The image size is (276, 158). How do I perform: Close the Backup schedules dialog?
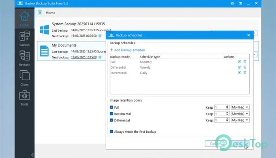click(x=248, y=35)
